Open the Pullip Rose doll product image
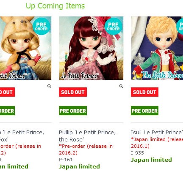Image resolution: width=183 pixels, height=171 pixels. pyautogui.click(x=91, y=48)
